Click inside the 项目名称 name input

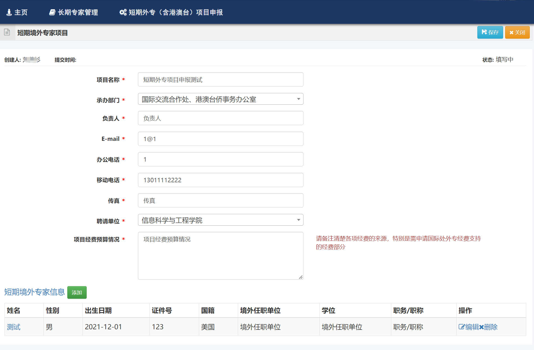[x=220, y=79]
